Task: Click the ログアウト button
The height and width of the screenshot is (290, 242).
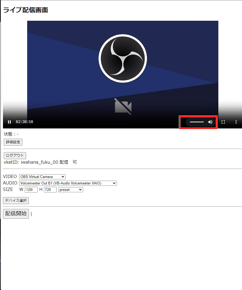Action: pos(15,155)
